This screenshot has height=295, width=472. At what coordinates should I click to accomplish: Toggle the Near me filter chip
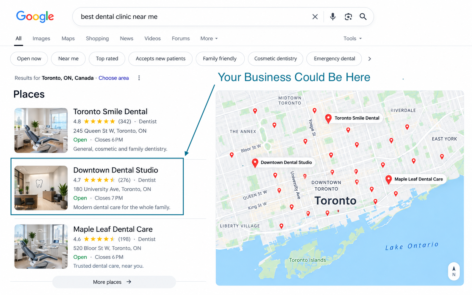click(68, 59)
